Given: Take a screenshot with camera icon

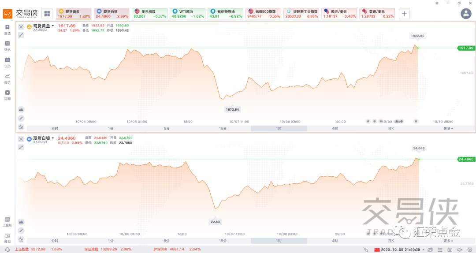Looking at the screenshot, I should coord(450,249).
